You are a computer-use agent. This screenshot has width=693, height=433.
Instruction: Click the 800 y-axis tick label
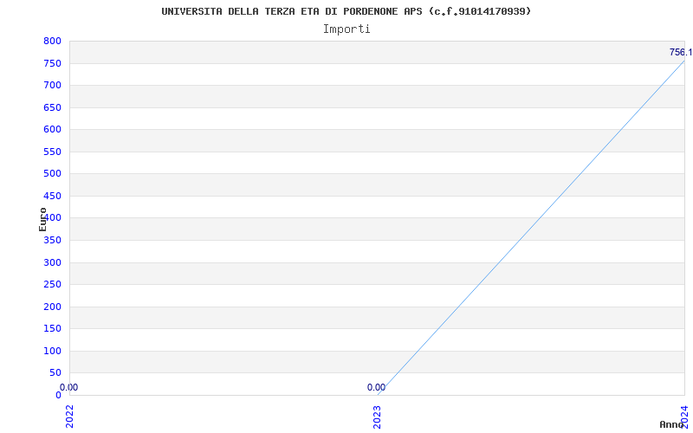[x=52, y=41]
